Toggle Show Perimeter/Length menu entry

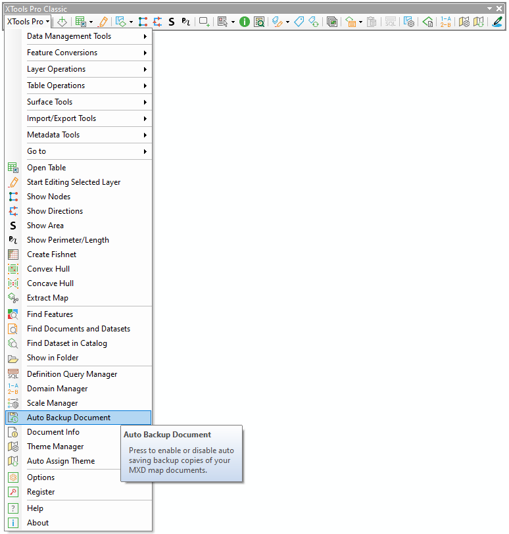coord(78,240)
